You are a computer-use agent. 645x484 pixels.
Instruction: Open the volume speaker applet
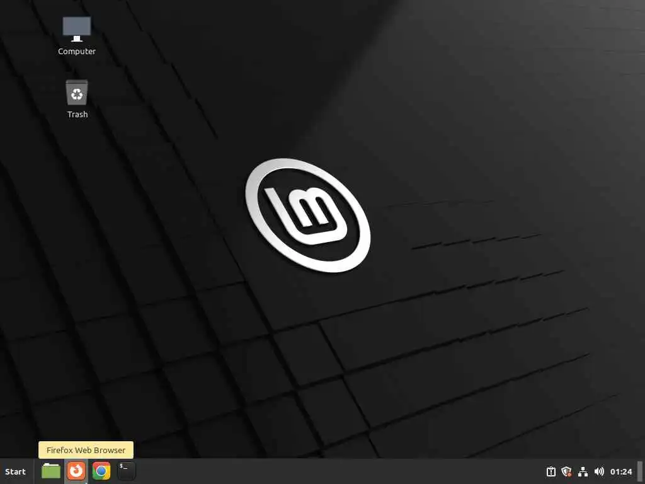(x=599, y=471)
